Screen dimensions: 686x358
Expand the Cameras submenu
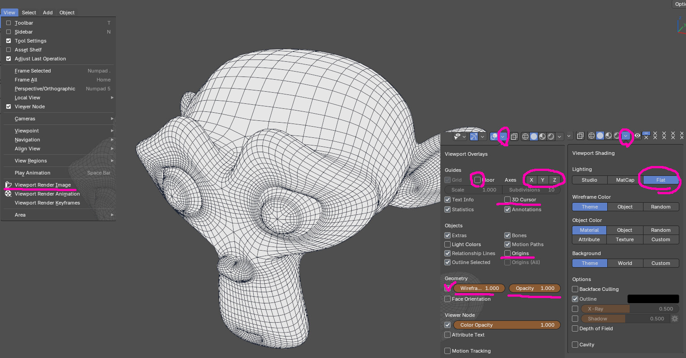[x=58, y=119]
